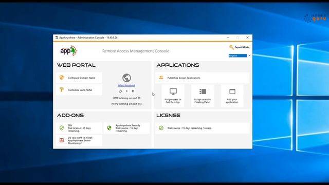Click Assign users to Full Desktop label

[173, 101]
